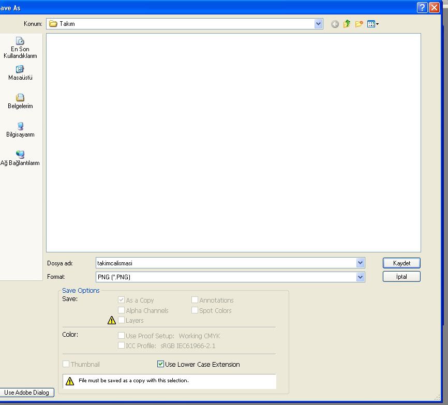Open Bilgisayarım computer shortcut
This screenshot has height=405, width=448.
20,130
